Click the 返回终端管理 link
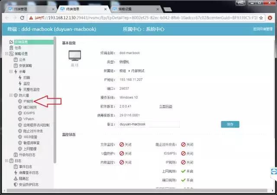 (x=263, y=29)
